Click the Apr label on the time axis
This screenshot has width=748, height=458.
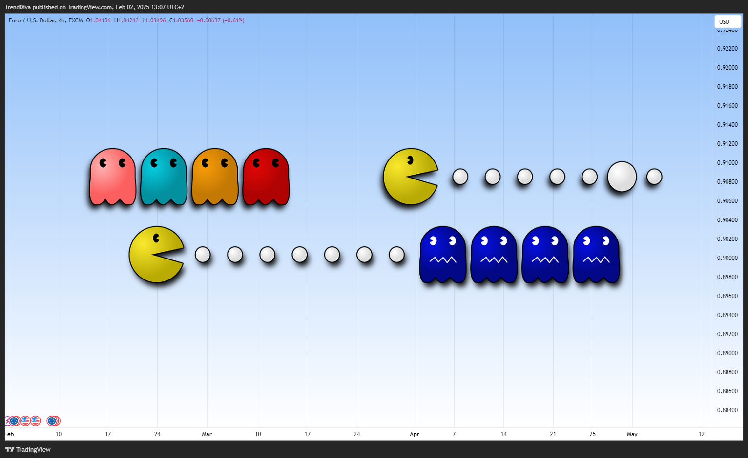point(415,434)
